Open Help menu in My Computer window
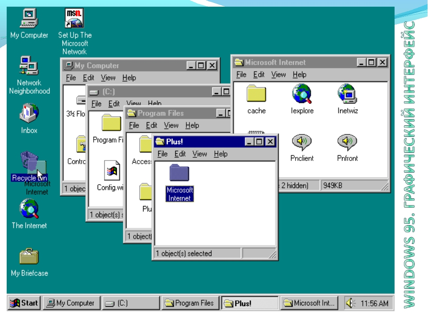Viewport: 428px width, 321px height. point(129,78)
